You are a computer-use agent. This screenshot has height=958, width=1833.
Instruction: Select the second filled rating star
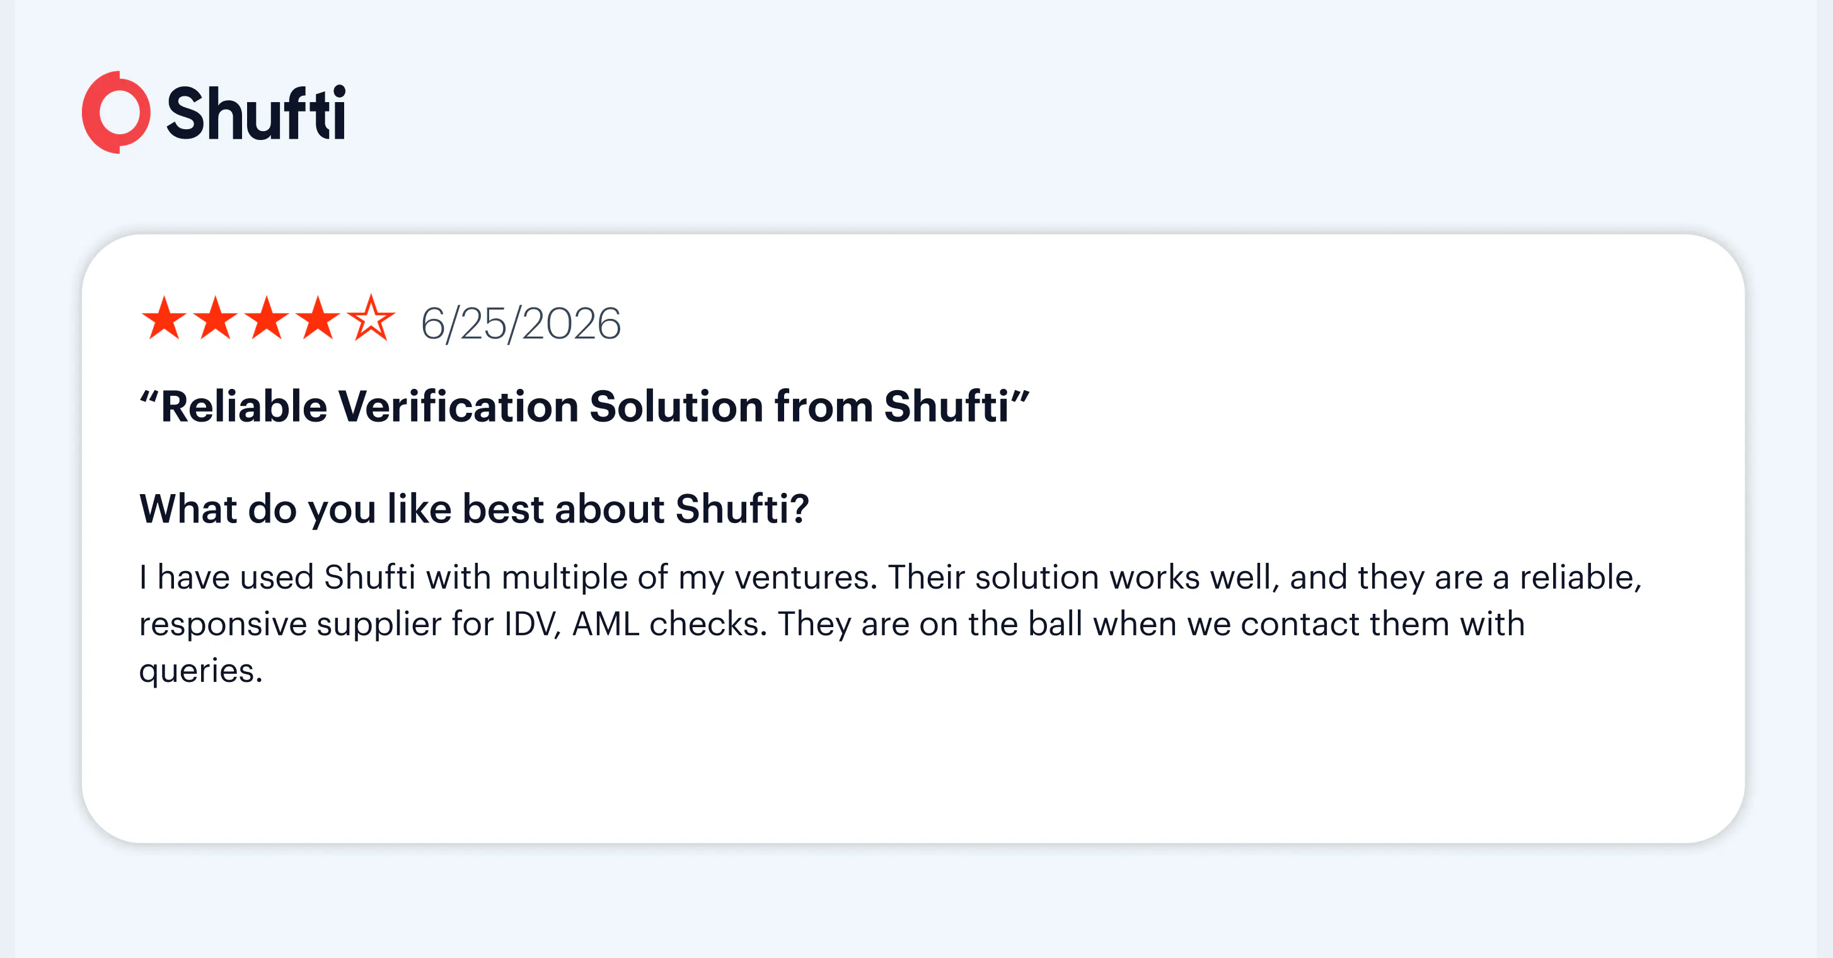tap(216, 318)
